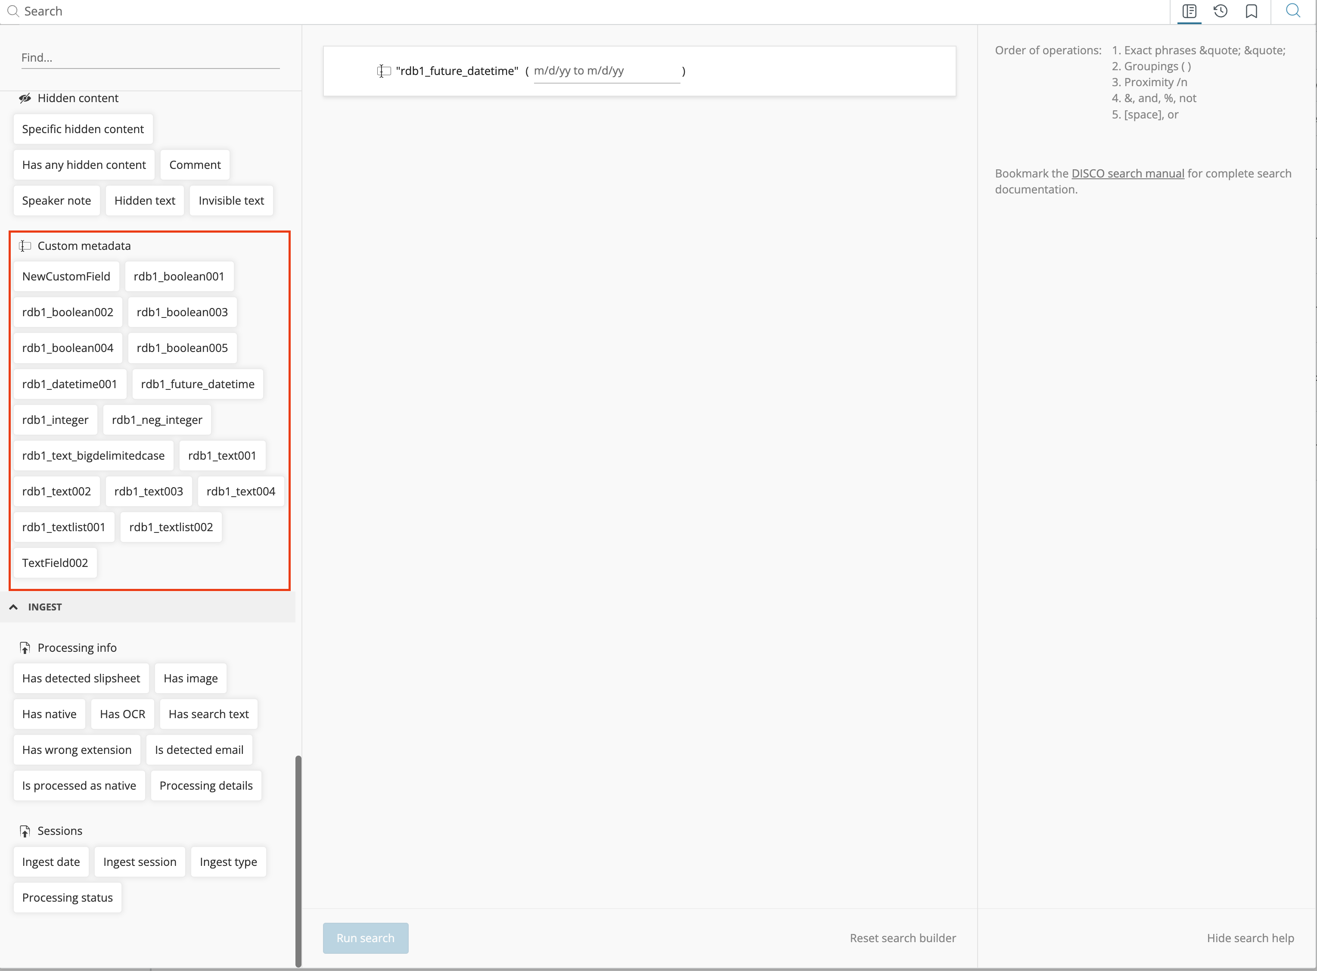Viewport: 1317px width, 971px height.
Task: Add Has wrong extension filter
Action: [x=77, y=750]
